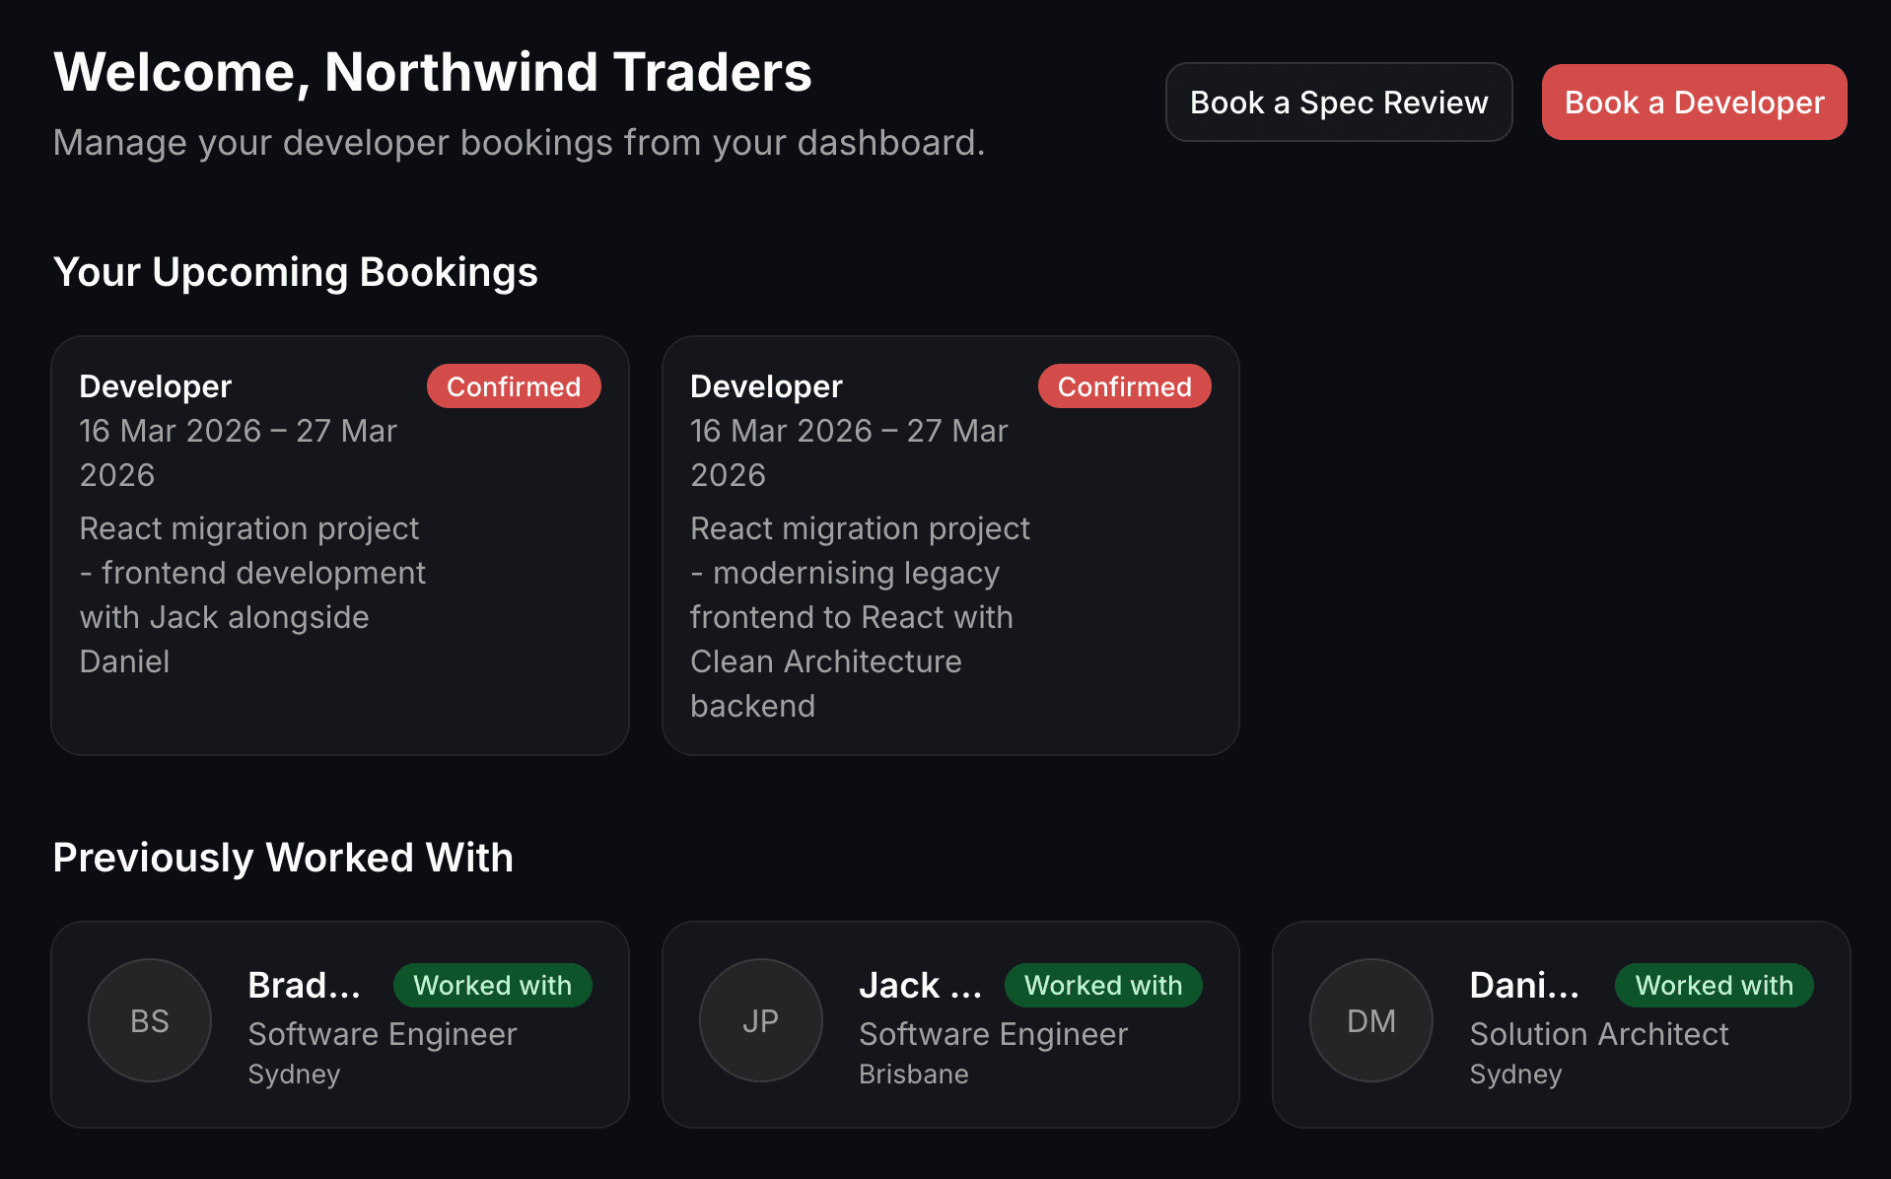Click the Worked with badge on Brad's card
The height and width of the screenshot is (1179, 1891).
(x=491, y=985)
